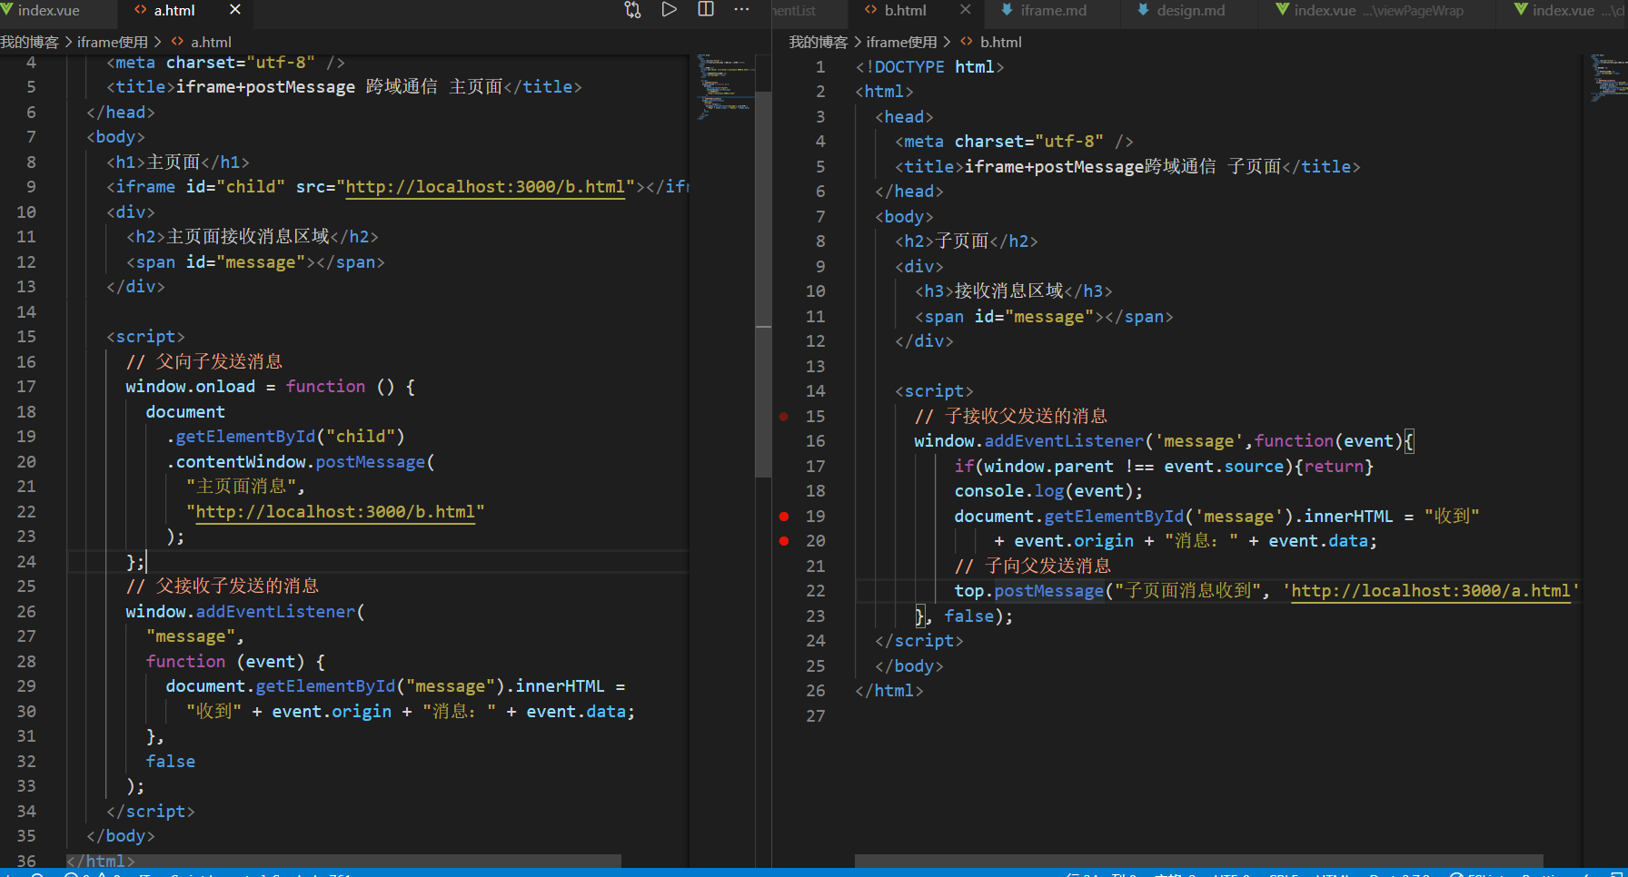This screenshot has width=1628, height=877.
Task: Click line number 26 in a.html
Action: click(x=26, y=612)
